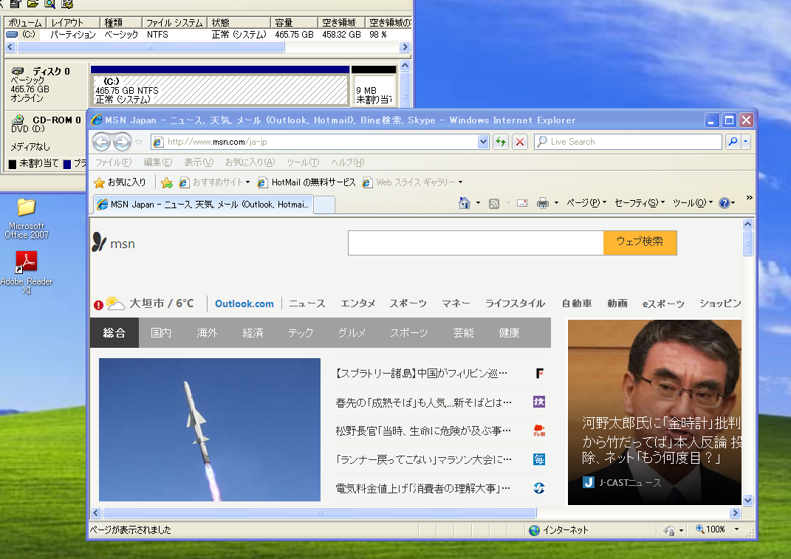Click the MSN web search text field
The width and height of the screenshot is (791, 559).
point(476,243)
